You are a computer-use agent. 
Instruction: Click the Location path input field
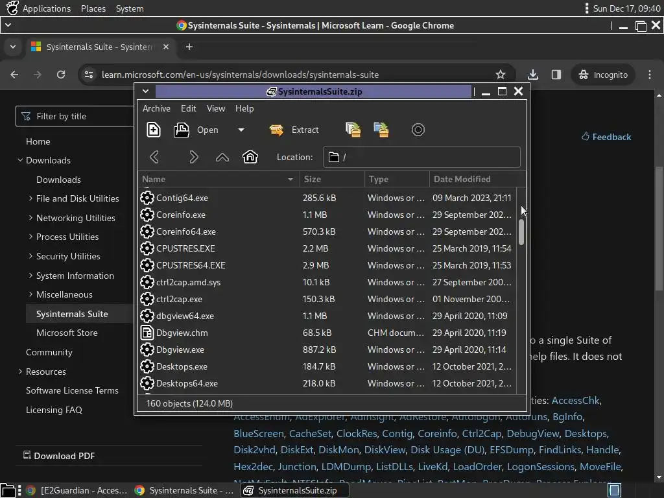tap(421, 157)
